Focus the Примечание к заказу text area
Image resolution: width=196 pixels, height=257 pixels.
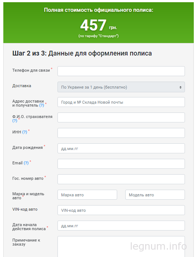[121, 247]
